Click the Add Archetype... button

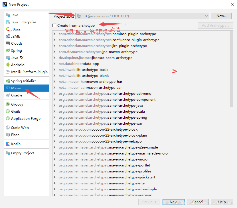click(215, 26)
